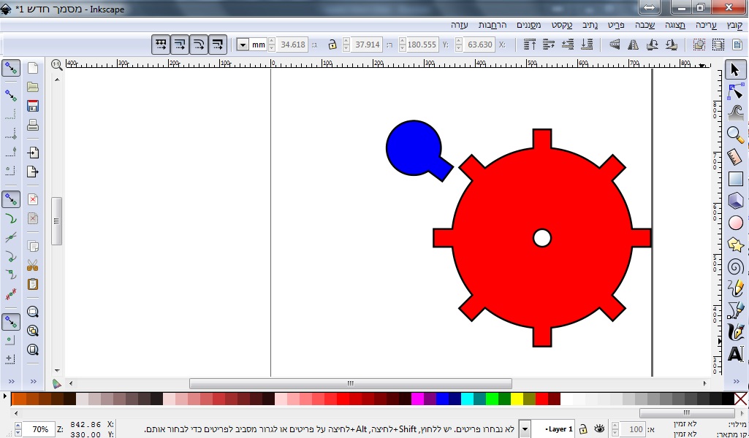Click the 1:1 zoom icon by the ruler
The height and width of the screenshot is (438, 749).
pyautogui.click(x=57, y=64)
